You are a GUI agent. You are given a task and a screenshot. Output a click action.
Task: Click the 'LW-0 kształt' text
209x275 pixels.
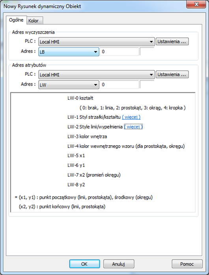pos(80,98)
